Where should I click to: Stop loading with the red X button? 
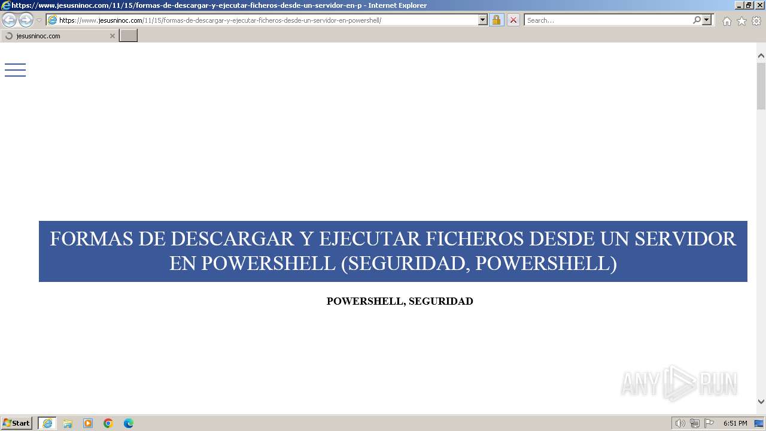[513, 20]
